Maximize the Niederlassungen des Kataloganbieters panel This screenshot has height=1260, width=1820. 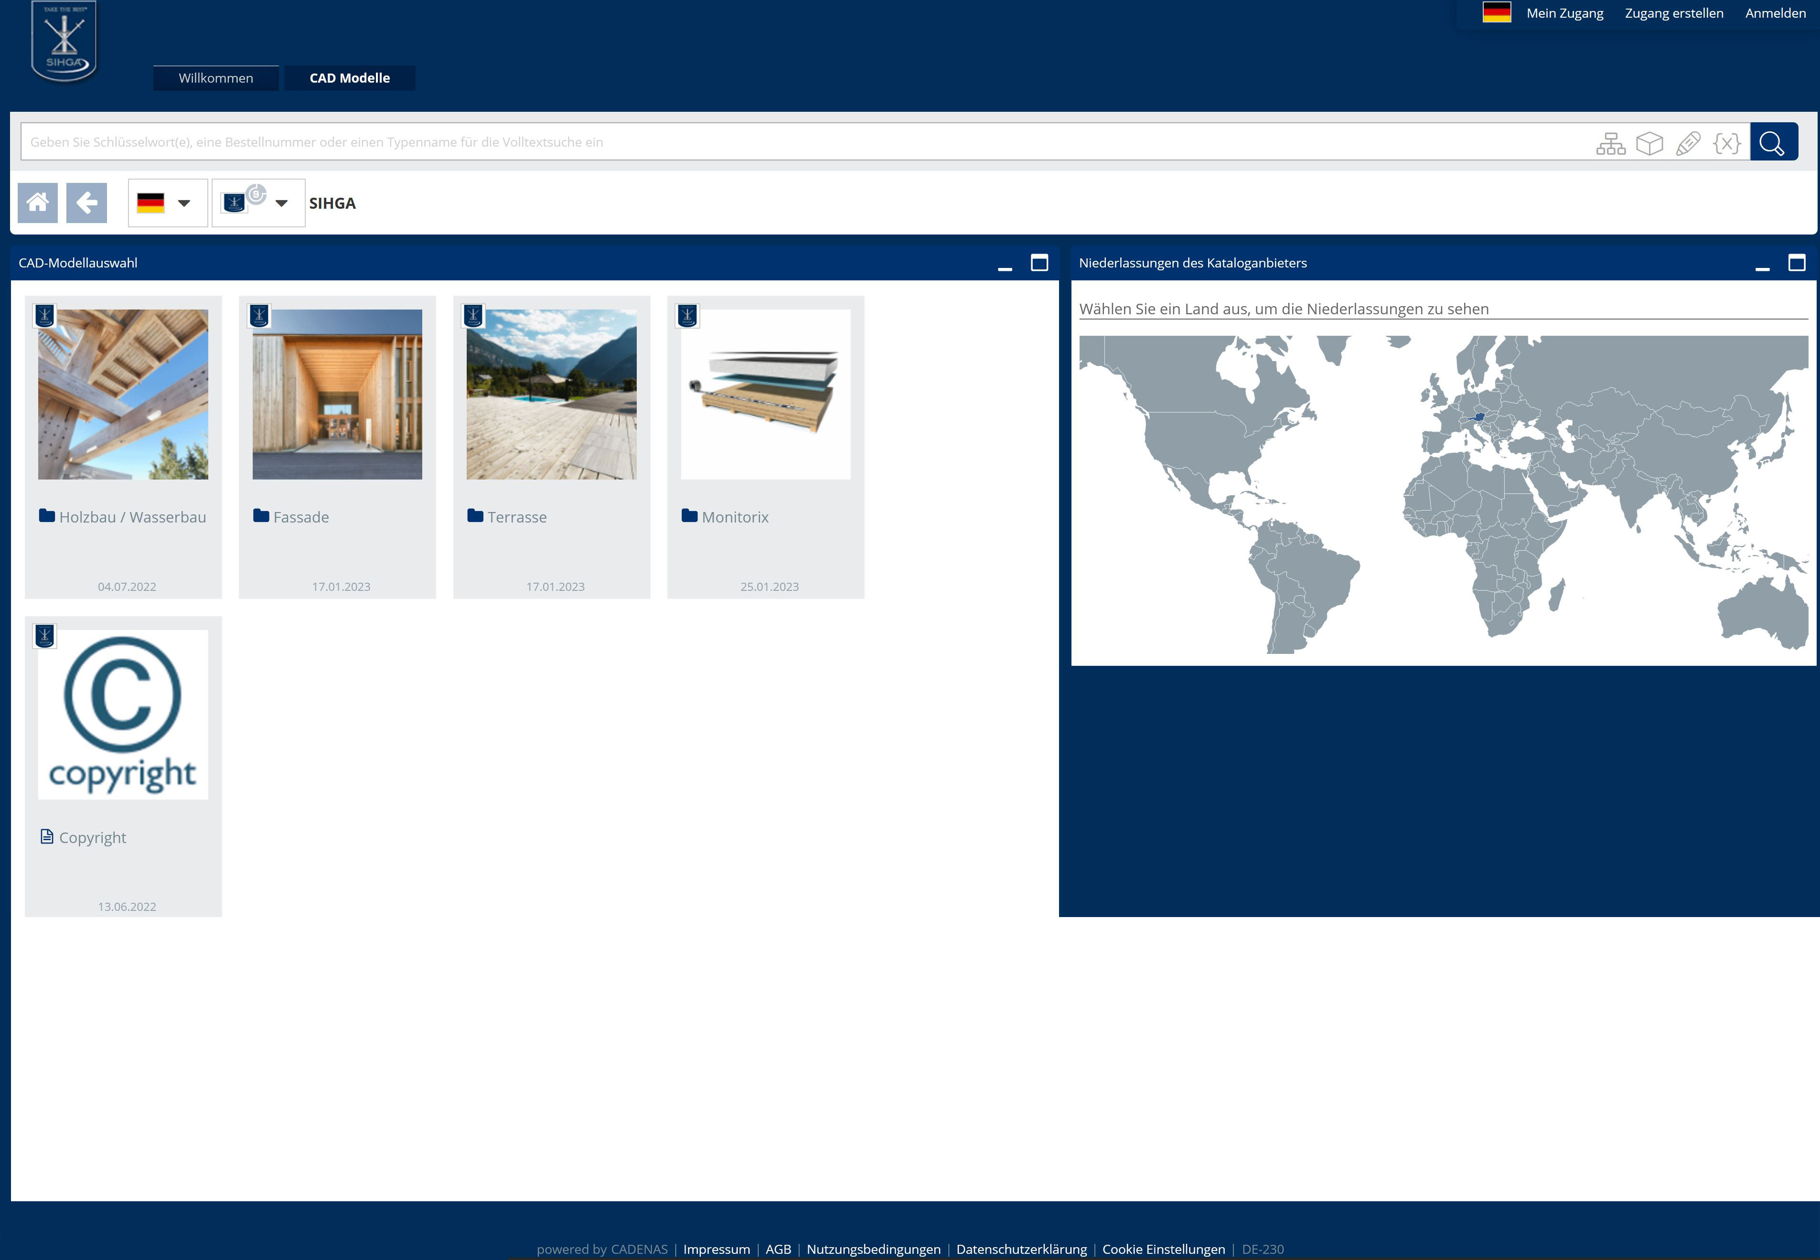coord(1796,263)
